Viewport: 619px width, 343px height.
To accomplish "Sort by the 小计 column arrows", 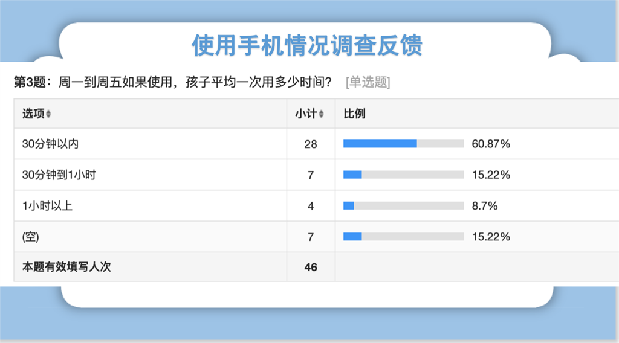I will tap(321, 114).
